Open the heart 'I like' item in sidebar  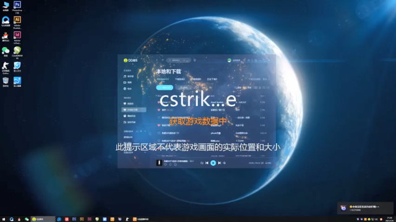coord(129,104)
